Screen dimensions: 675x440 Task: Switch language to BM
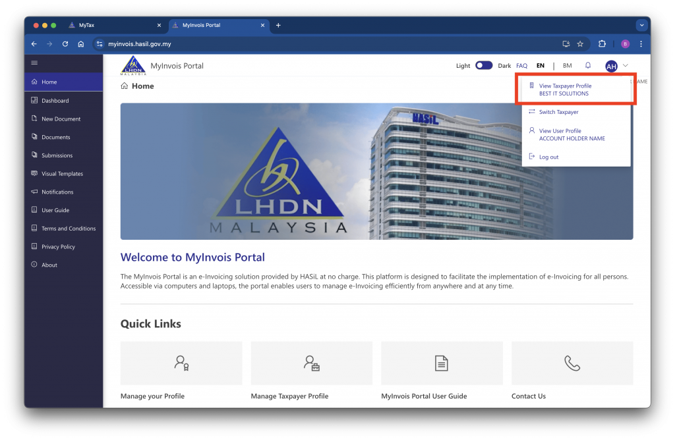567,66
